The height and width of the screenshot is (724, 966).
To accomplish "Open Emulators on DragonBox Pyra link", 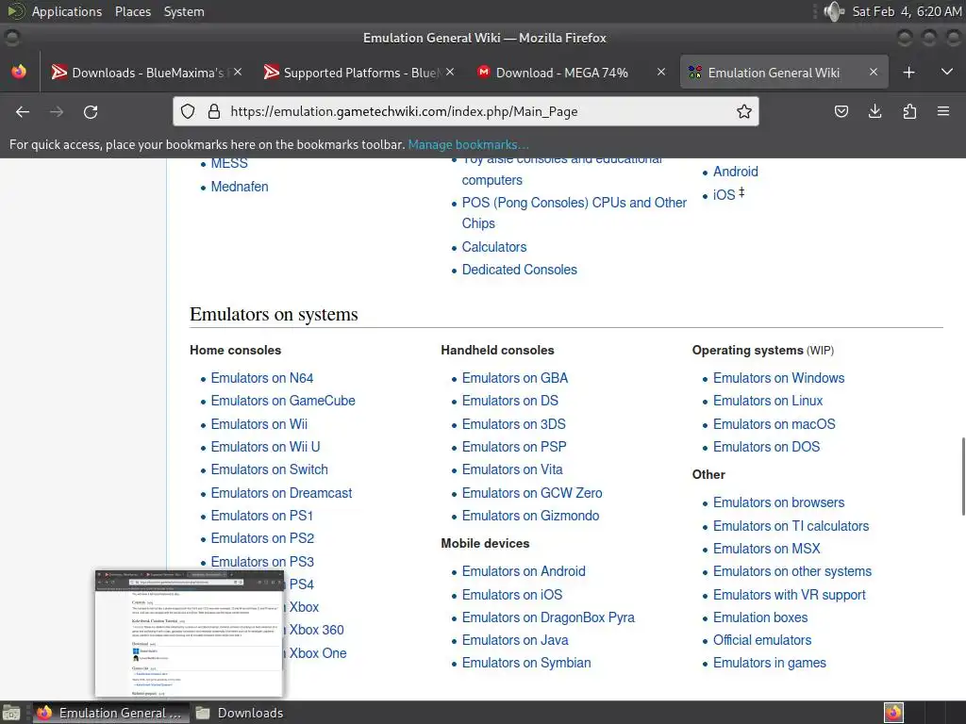I will (548, 617).
